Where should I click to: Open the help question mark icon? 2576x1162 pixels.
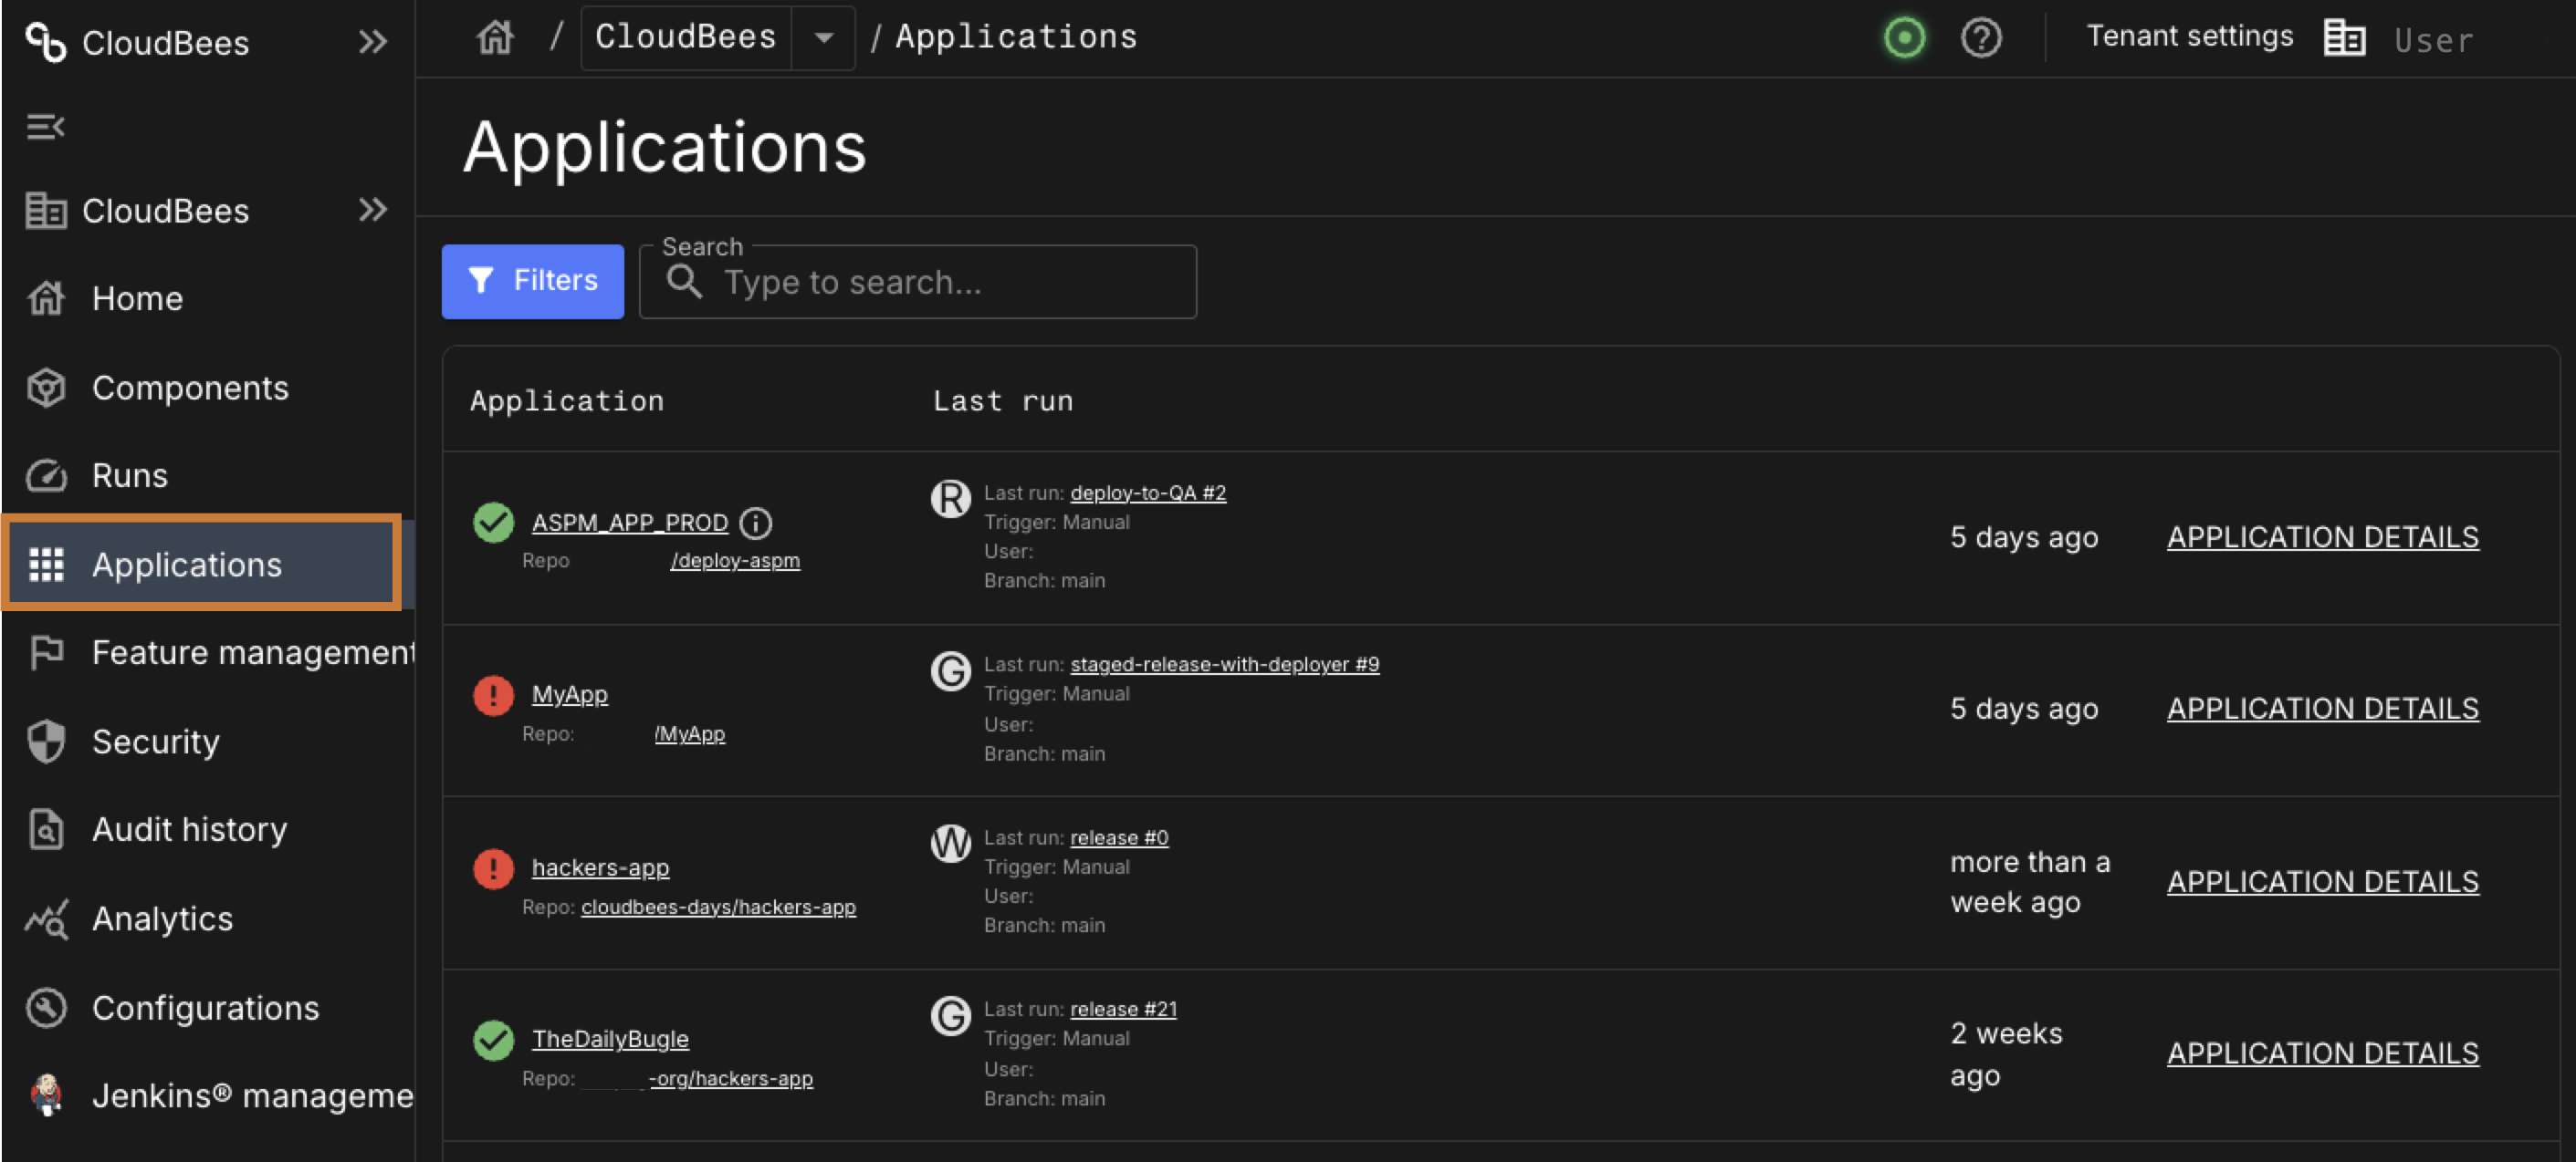click(1982, 37)
